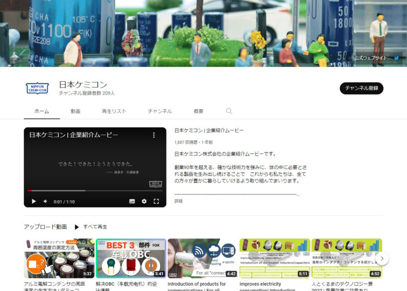The width and height of the screenshot is (407, 291).
Task: Click the Introduction of products for communications title
Action: pyautogui.click(x=197, y=286)
